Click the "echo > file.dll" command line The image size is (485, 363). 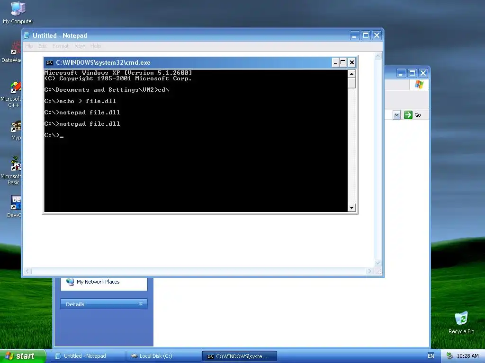point(81,101)
